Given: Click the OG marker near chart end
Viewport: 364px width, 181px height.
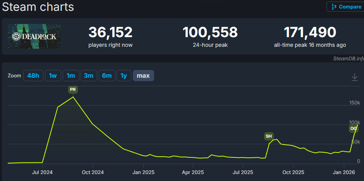Looking at the screenshot, I should click(x=353, y=128).
